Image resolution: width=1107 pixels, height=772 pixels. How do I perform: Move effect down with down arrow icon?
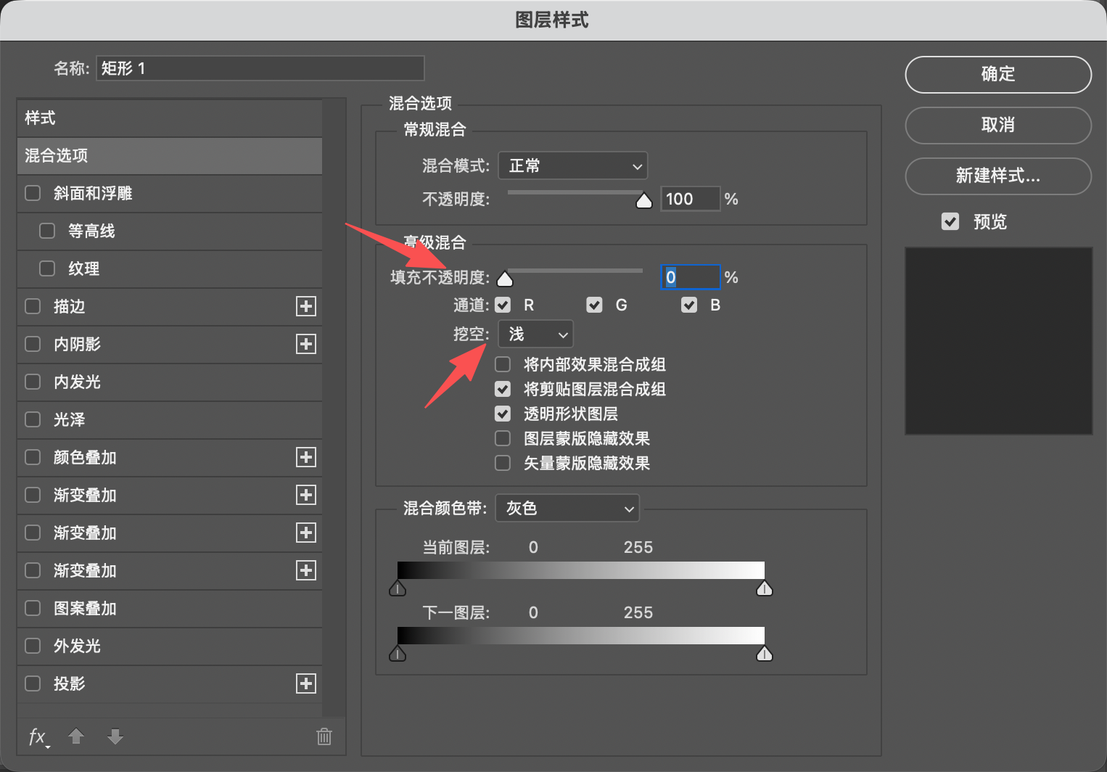[115, 736]
